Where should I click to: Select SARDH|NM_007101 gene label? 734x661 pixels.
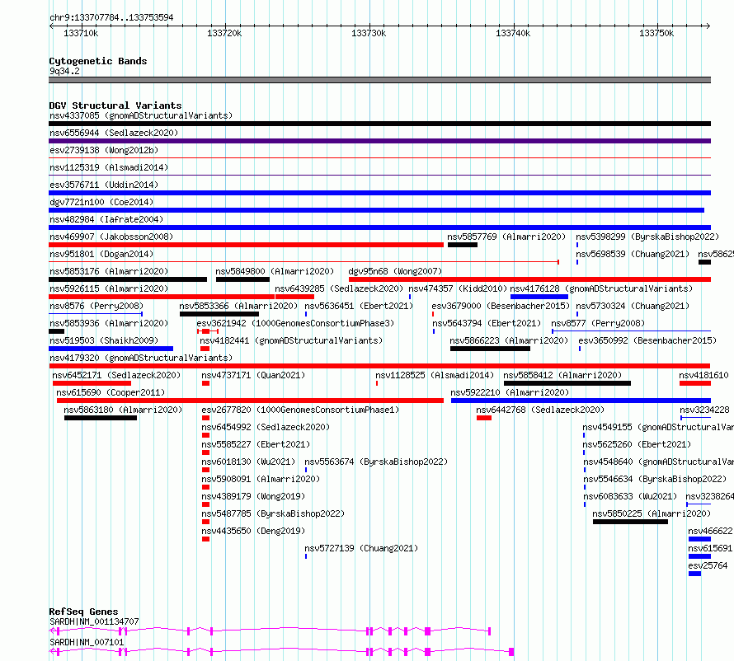[87, 642]
